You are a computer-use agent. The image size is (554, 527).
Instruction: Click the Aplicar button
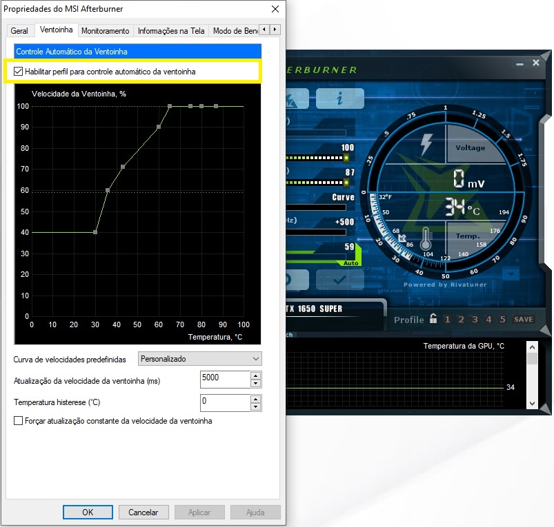[199, 512]
